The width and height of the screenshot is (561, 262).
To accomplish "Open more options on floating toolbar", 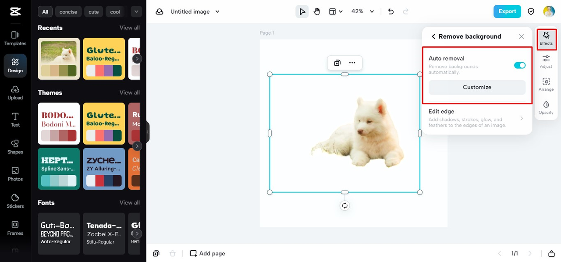I will (x=352, y=63).
